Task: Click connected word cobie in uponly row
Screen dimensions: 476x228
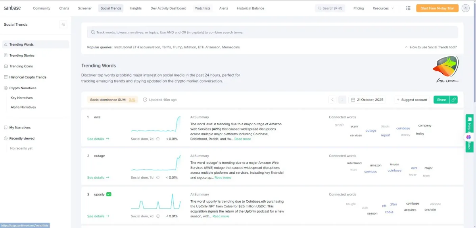Action: (389, 212)
